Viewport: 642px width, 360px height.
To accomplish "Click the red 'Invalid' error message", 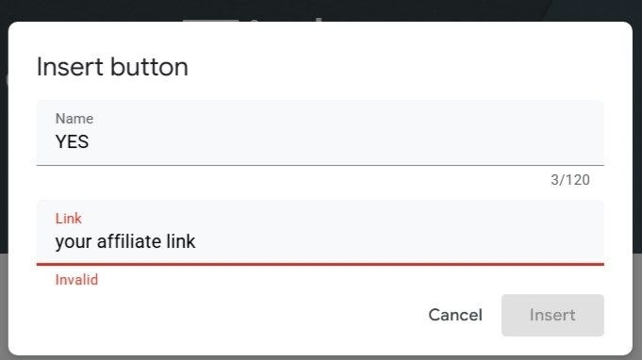I will pyautogui.click(x=76, y=280).
